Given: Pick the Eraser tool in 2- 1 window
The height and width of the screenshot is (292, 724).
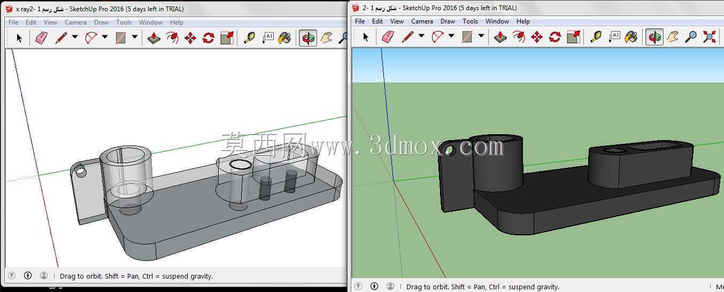Looking at the screenshot, I should pyautogui.click(x=388, y=37).
